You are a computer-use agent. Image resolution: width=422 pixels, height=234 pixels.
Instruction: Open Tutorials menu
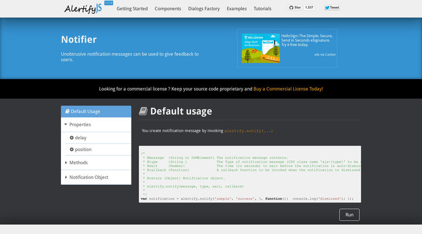point(263,9)
